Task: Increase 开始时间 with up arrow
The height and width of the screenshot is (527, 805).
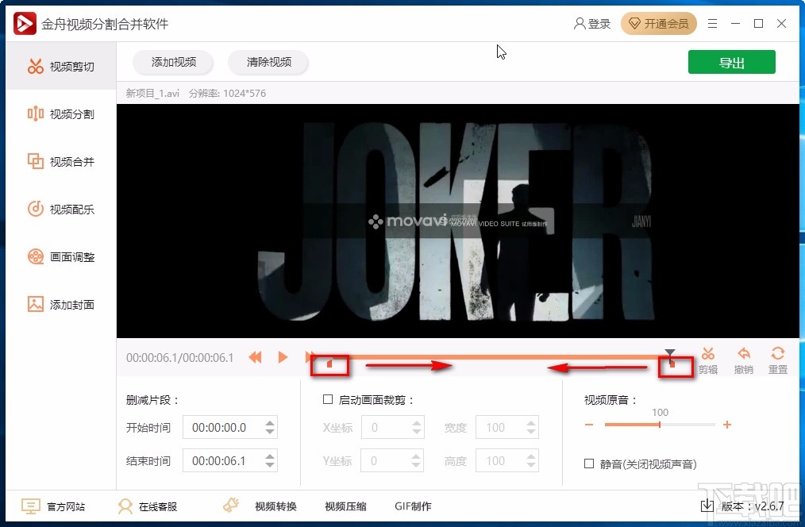Action: coord(270,423)
